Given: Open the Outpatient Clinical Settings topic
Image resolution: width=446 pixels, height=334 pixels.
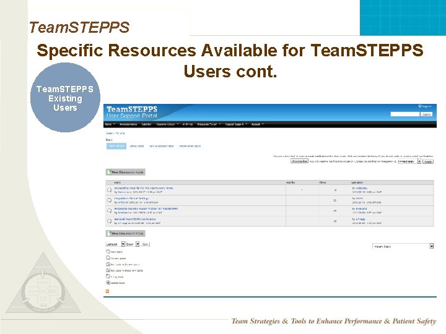Looking at the screenshot, I should click(131, 199).
